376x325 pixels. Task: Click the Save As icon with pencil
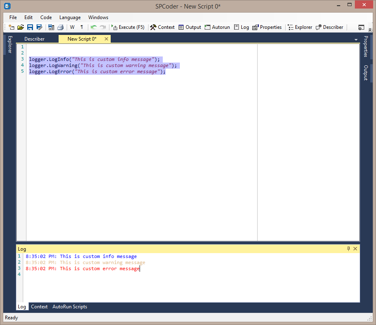pyautogui.click(x=39, y=27)
